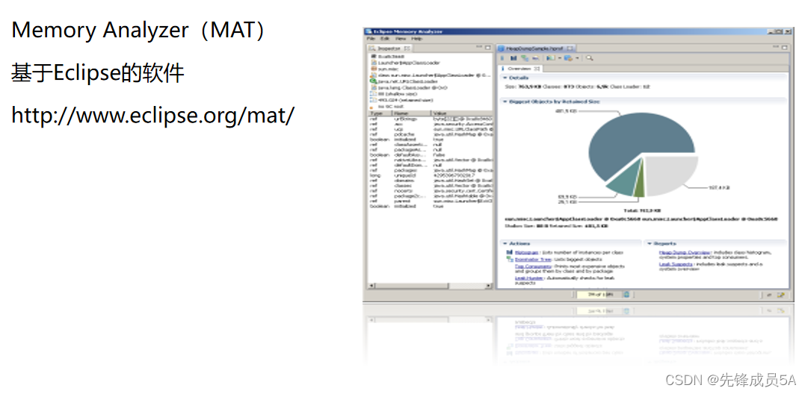Viewport: 808px width, 394px height.
Task: Click the status bar icon at far right
Action: [781, 295]
